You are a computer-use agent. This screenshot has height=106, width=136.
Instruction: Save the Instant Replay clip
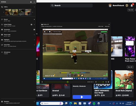point(31,24)
